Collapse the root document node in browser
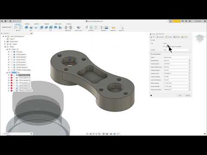 point(3,37)
